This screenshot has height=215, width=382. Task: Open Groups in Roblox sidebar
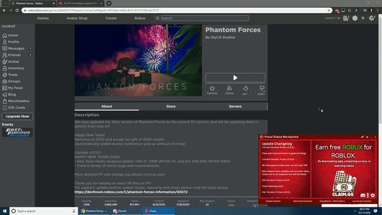[11, 81]
